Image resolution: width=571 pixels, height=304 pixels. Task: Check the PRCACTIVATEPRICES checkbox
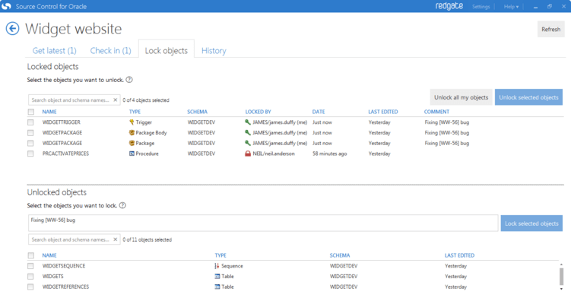(x=30, y=154)
